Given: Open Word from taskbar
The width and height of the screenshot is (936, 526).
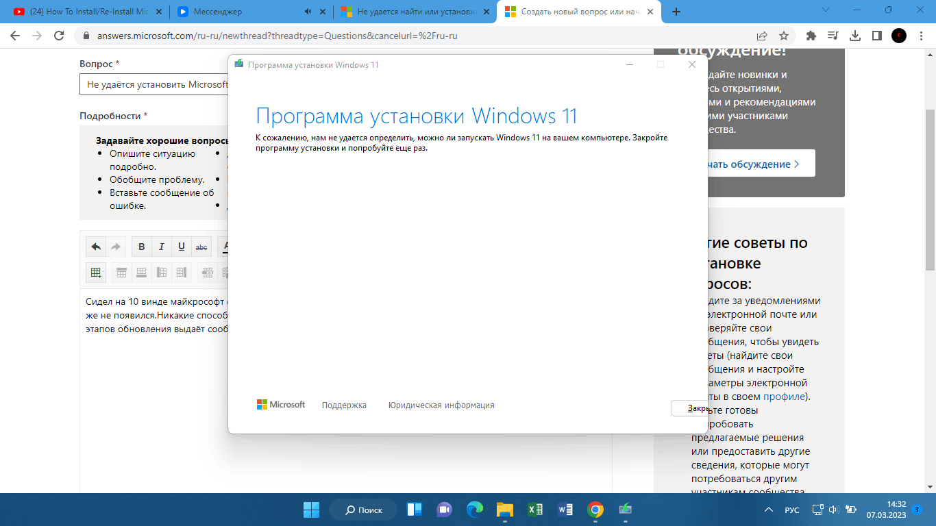Looking at the screenshot, I should (565, 510).
